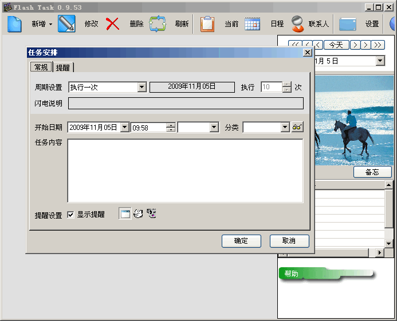Click the 当前 (Current) clipboard icon
The image size is (397, 321).
(x=207, y=24)
